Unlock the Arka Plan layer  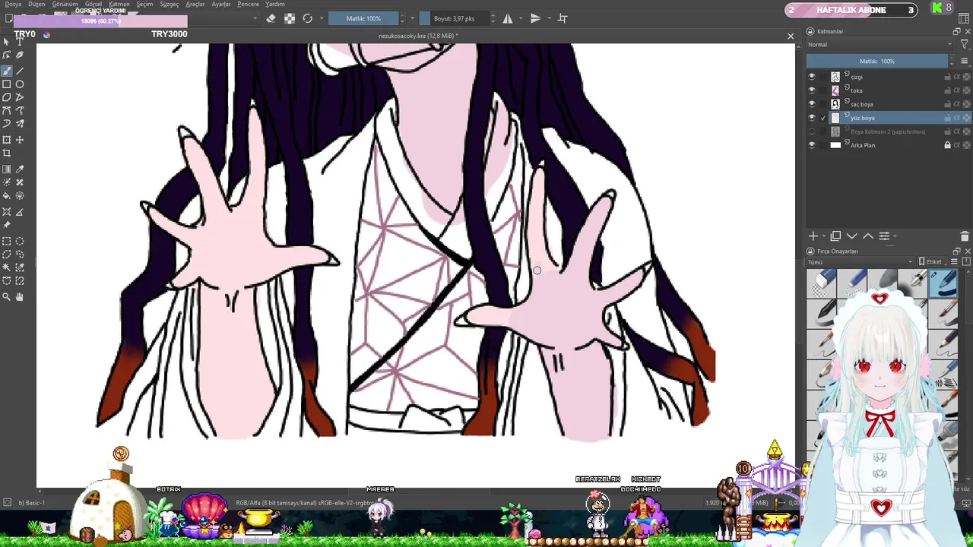coord(947,145)
